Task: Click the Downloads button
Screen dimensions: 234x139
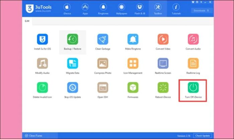Action: tap(202, 11)
